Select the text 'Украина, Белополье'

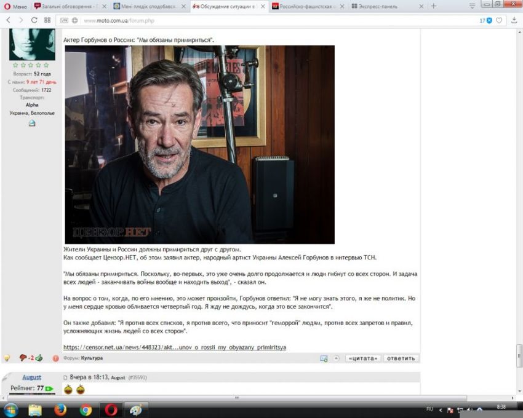[x=32, y=113]
